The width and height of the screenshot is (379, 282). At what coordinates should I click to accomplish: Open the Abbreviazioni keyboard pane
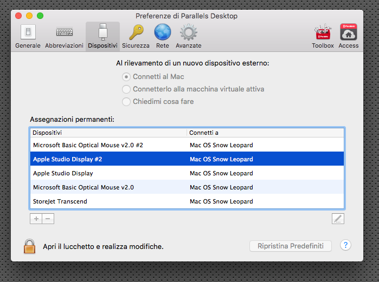coord(65,36)
